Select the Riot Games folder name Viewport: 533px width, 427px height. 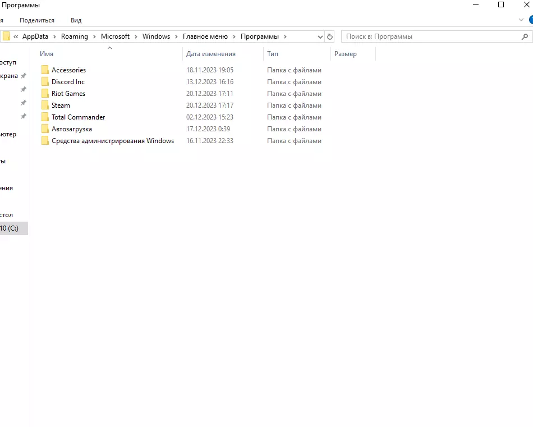[68, 94]
